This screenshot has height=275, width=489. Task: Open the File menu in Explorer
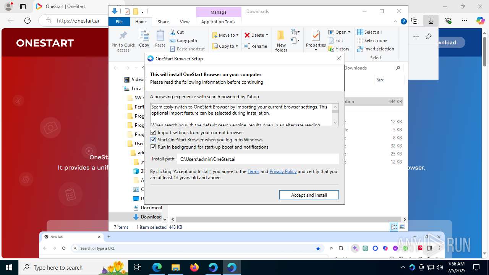pos(119,22)
